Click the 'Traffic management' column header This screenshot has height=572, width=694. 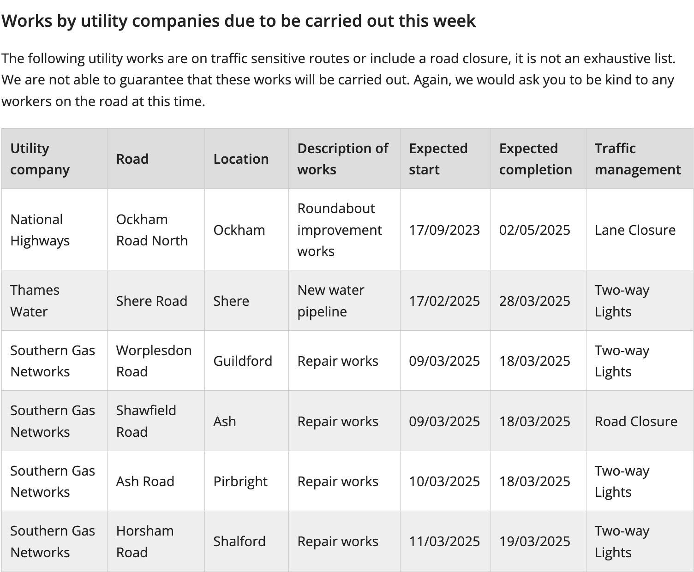(x=640, y=159)
